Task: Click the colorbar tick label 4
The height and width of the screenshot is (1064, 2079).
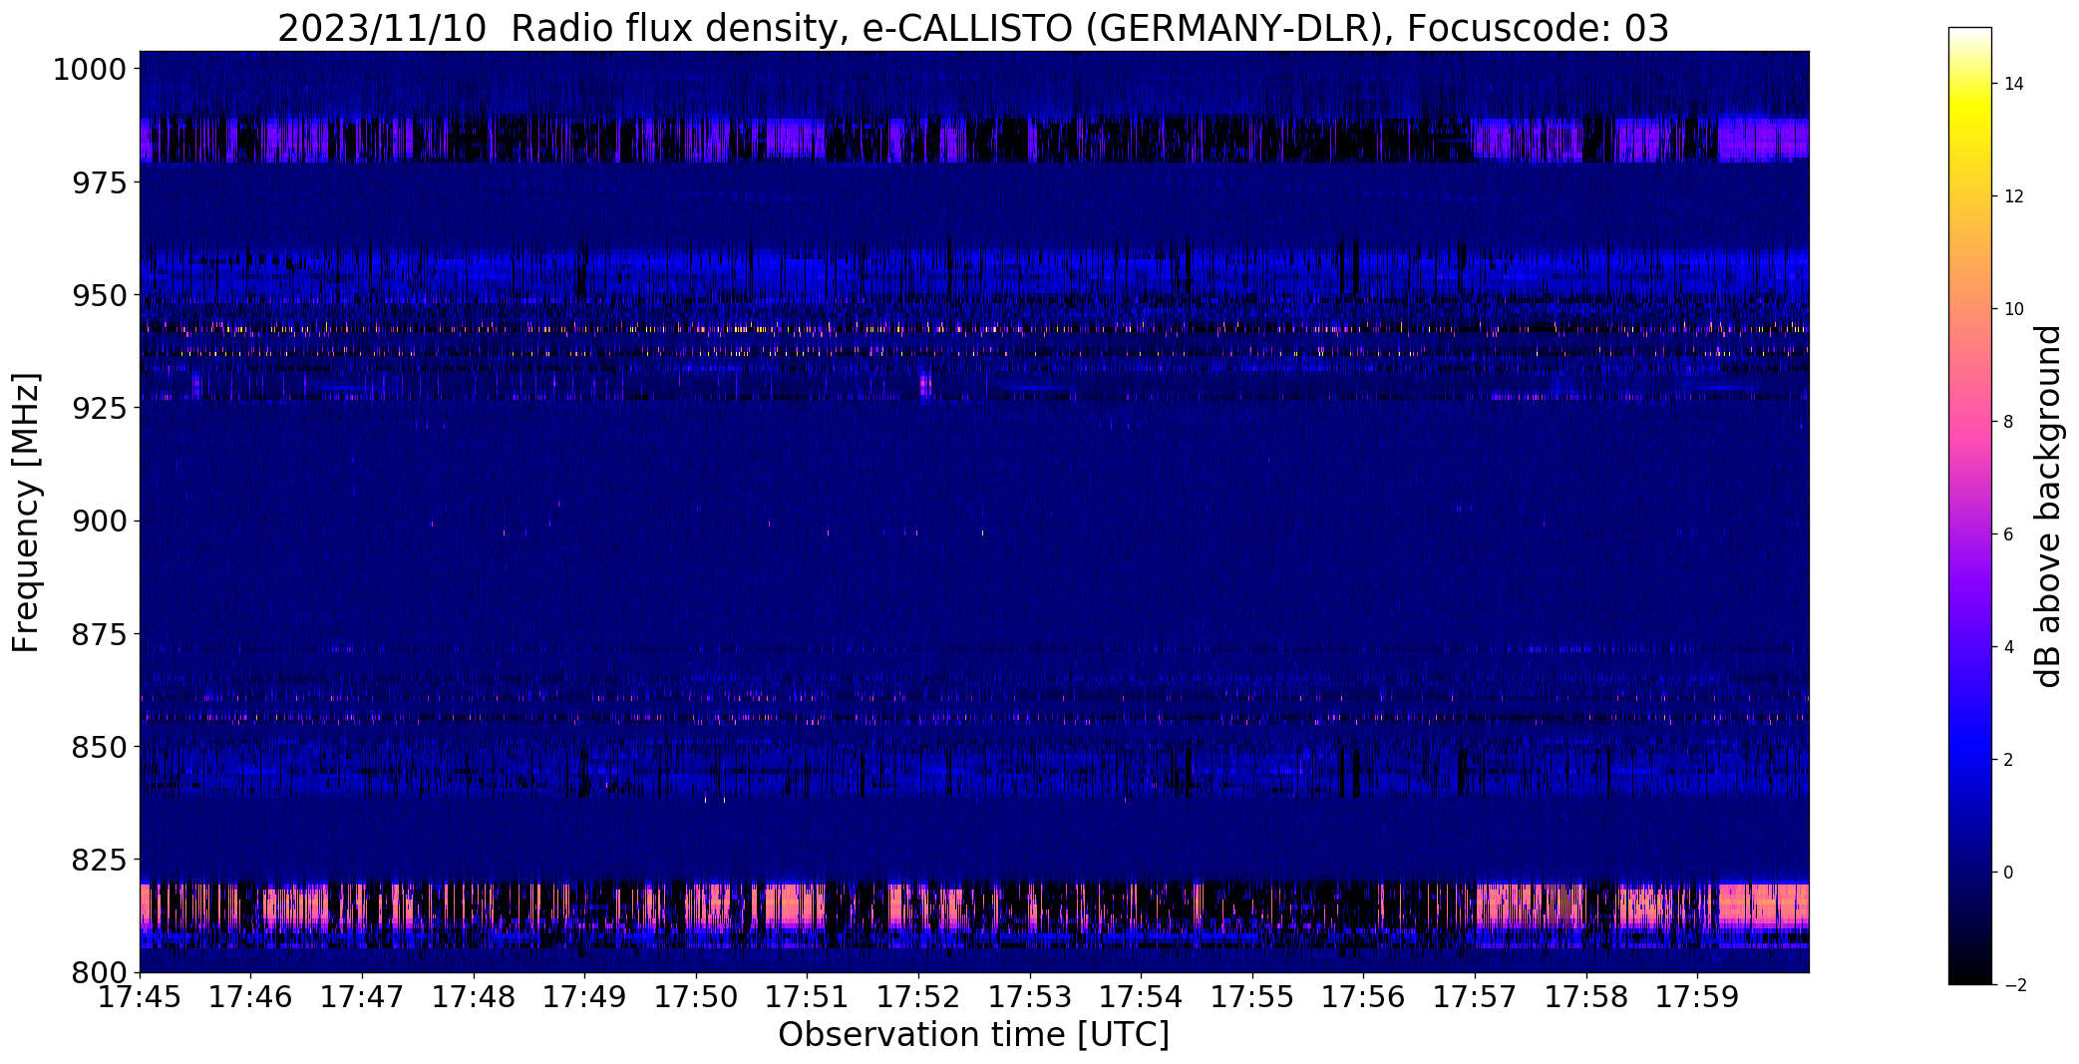Action: click(2009, 647)
